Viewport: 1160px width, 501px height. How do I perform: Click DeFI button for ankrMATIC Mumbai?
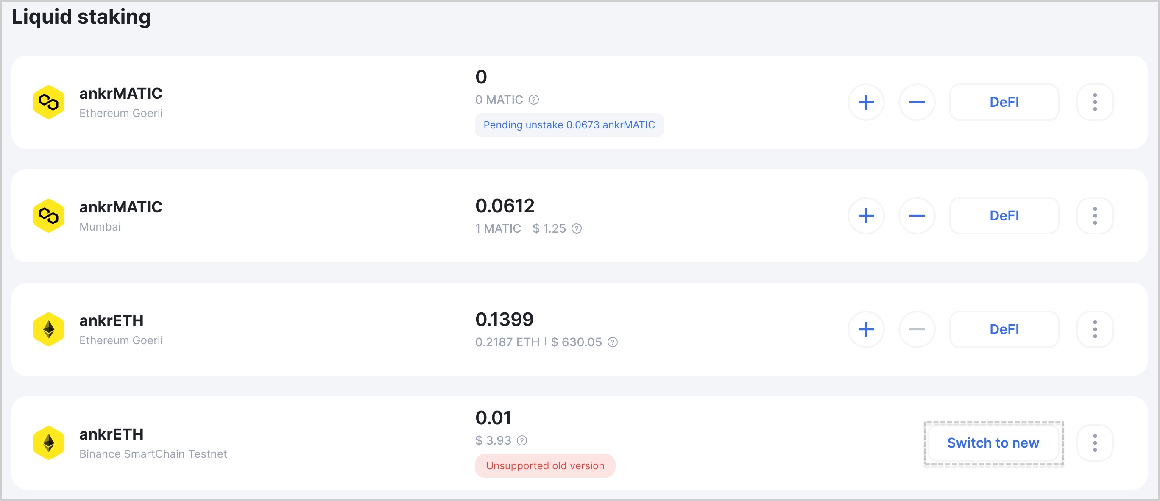pos(1004,215)
